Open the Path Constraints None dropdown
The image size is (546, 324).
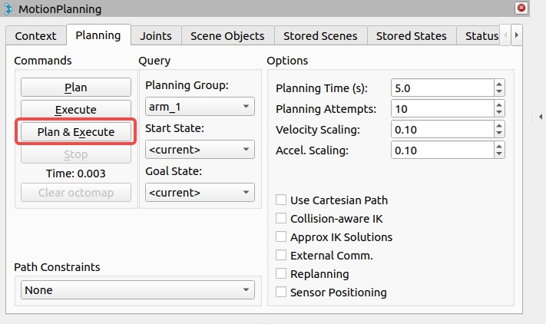click(x=137, y=290)
